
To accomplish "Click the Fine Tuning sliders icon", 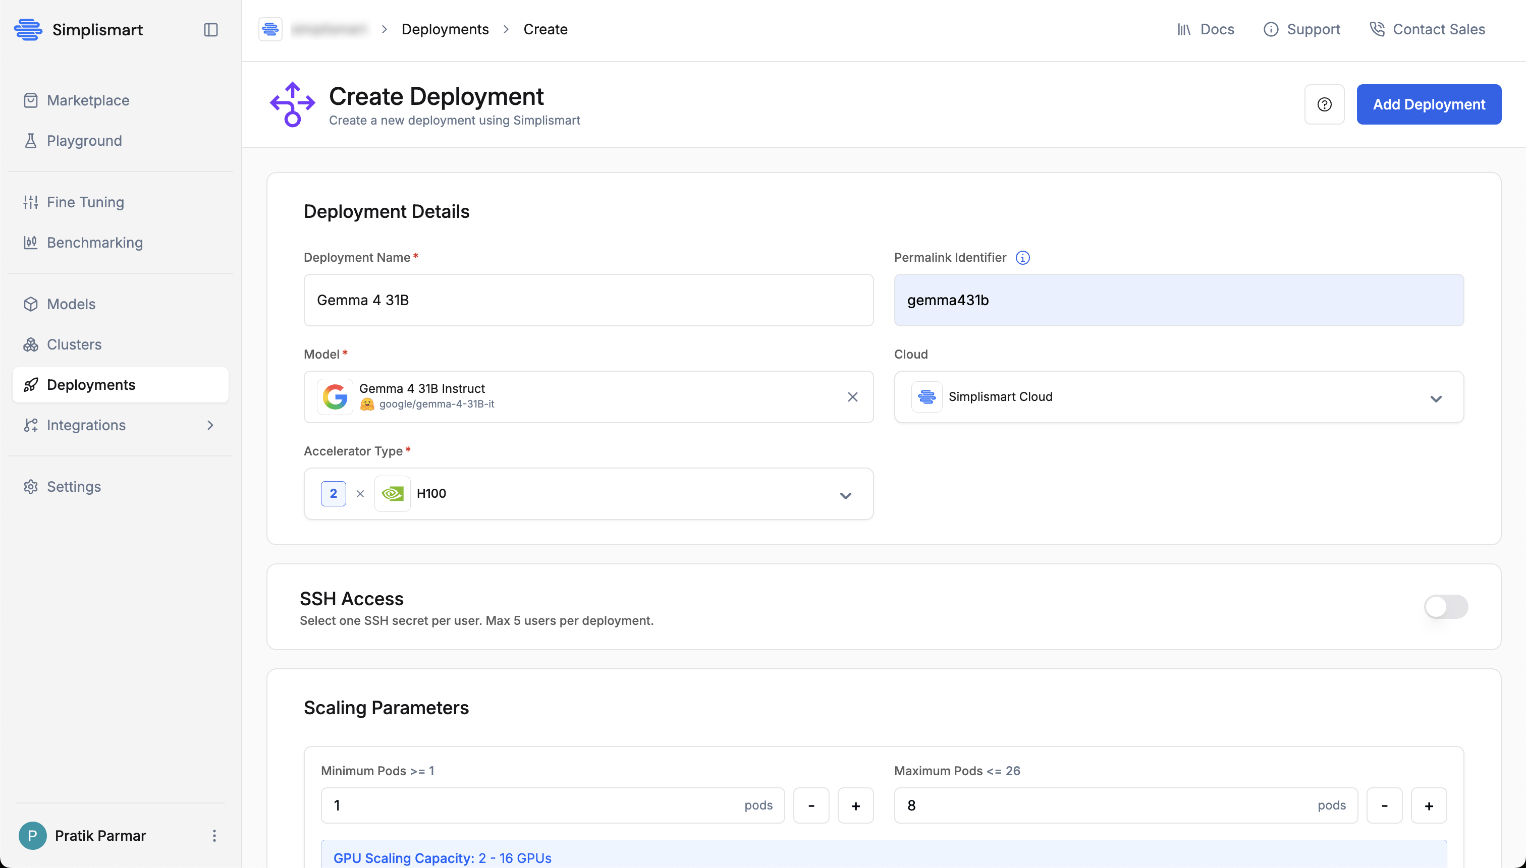I will [x=30, y=202].
